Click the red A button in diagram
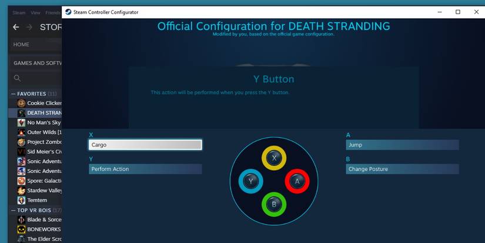 [297, 181]
